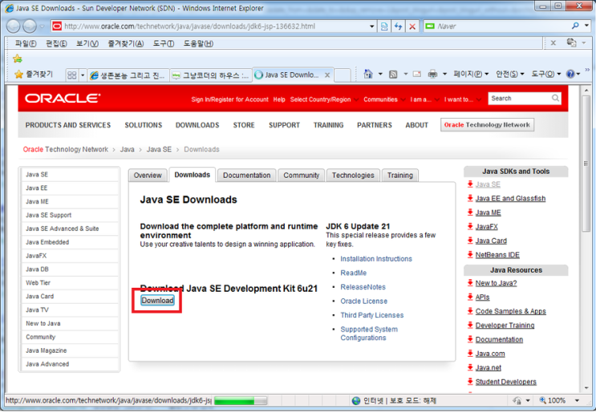Switch to the Community tab
The image size is (596, 413).
pyautogui.click(x=302, y=175)
